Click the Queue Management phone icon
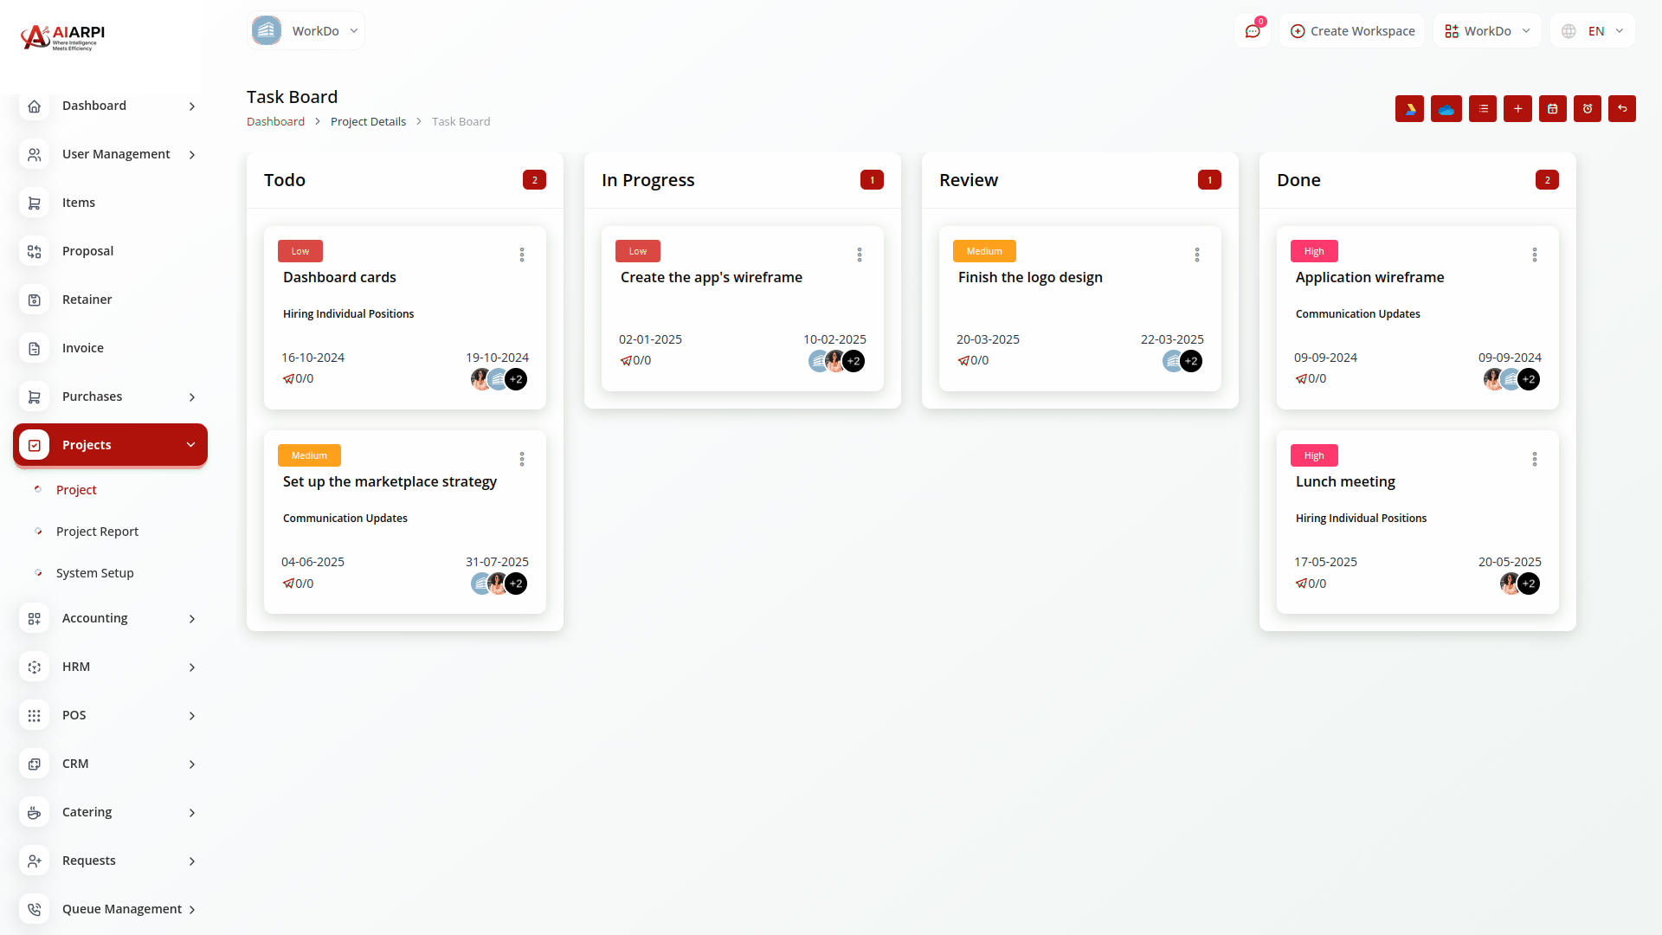The height and width of the screenshot is (935, 1662). tap(35, 909)
